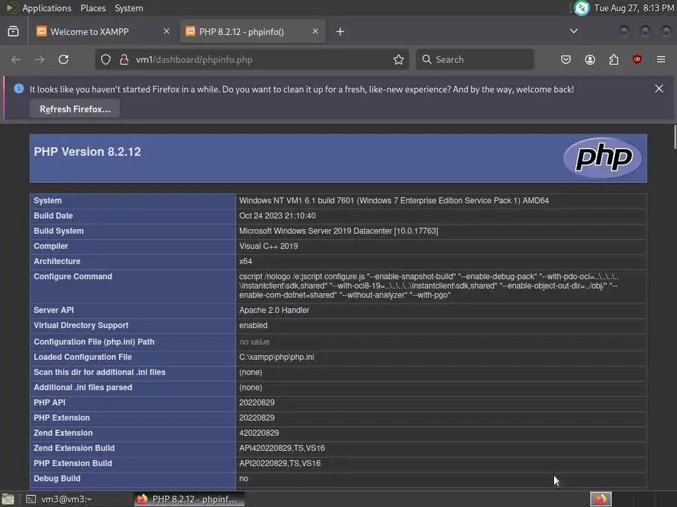
Task: Click the Architecture value x64
Action: [245, 261]
